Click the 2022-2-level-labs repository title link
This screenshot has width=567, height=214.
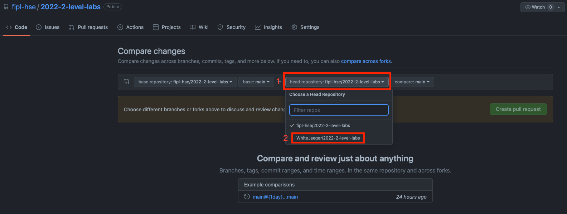(x=71, y=7)
